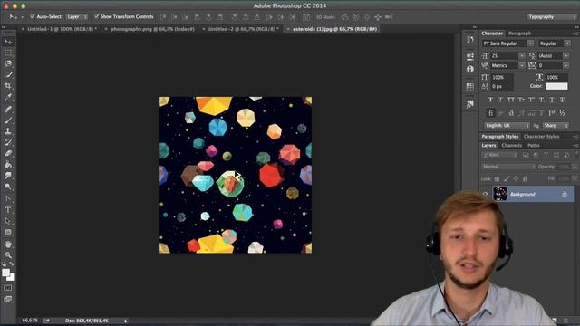
Task: Toggle Show Transform Controls checkbox
Action: pyautogui.click(x=97, y=16)
